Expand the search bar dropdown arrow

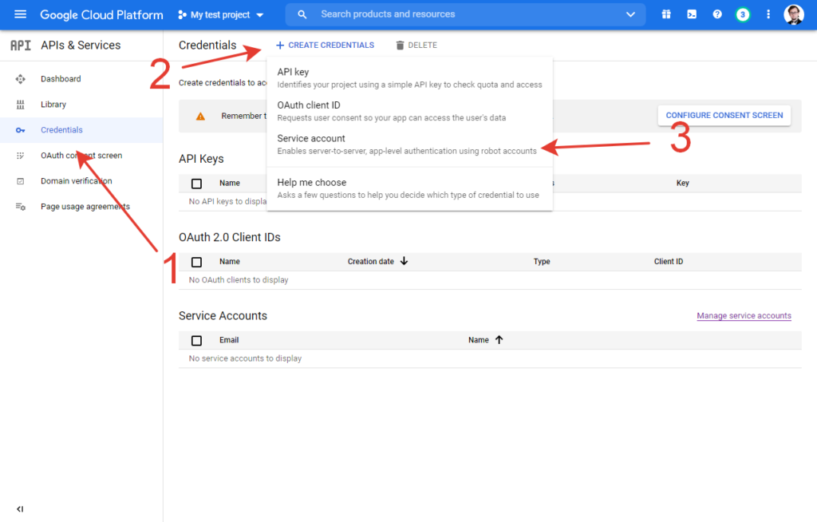pos(631,14)
